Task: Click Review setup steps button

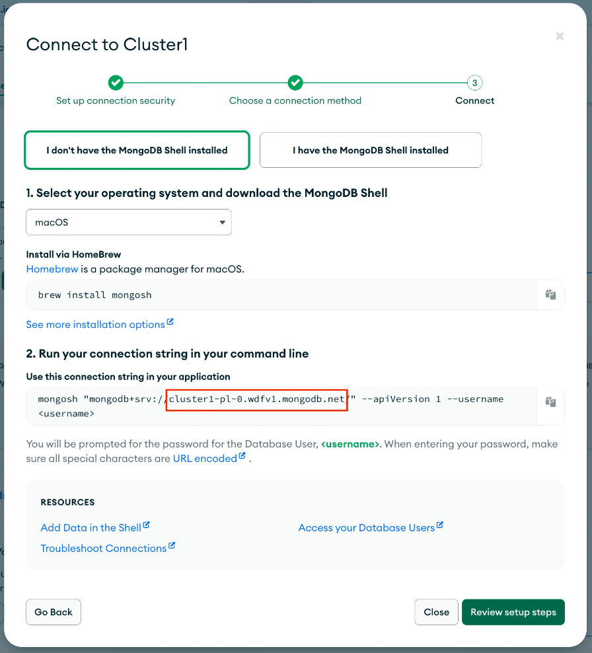Action: coord(513,612)
